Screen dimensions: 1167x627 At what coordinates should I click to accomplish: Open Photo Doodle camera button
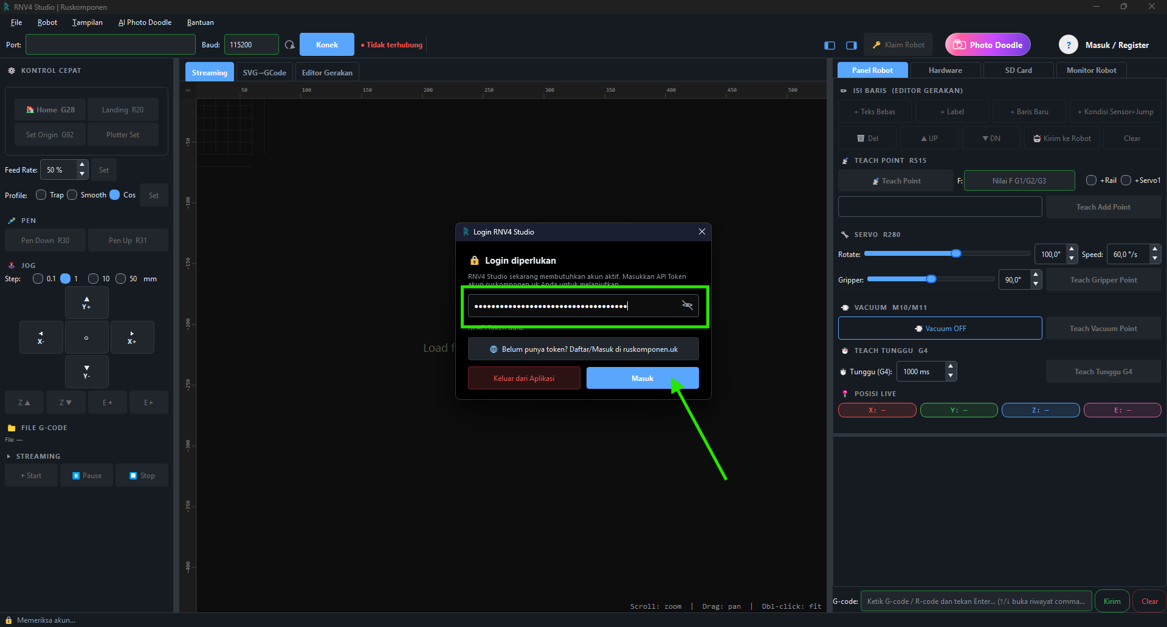(988, 45)
